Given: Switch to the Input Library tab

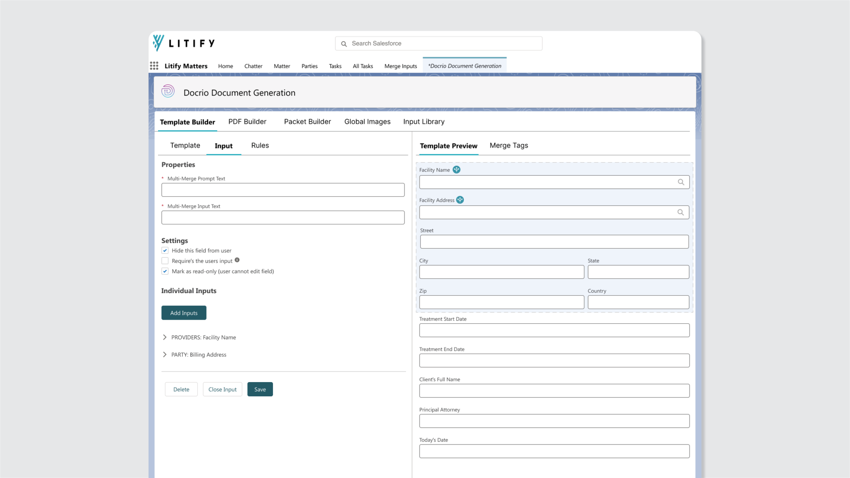Looking at the screenshot, I should (424, 122).
